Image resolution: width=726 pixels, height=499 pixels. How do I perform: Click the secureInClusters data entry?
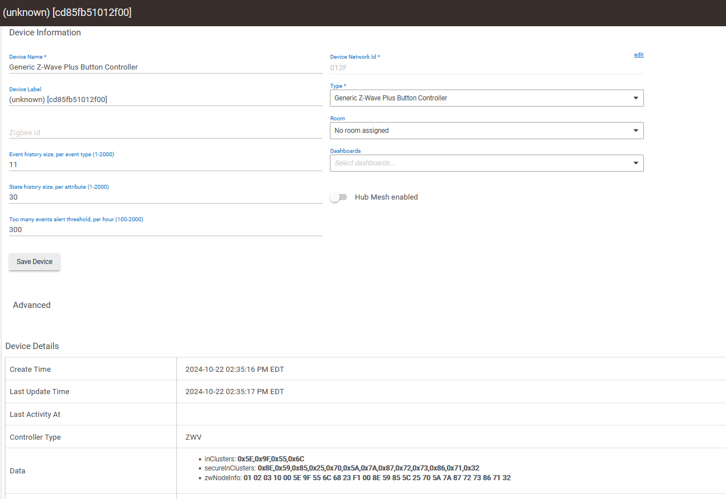point(342,468)
